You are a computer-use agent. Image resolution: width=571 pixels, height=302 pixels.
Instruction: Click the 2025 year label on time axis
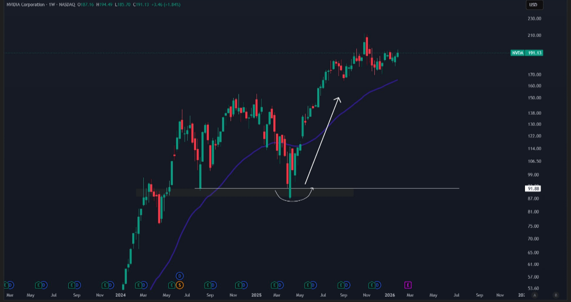click(x=256, y=295)
